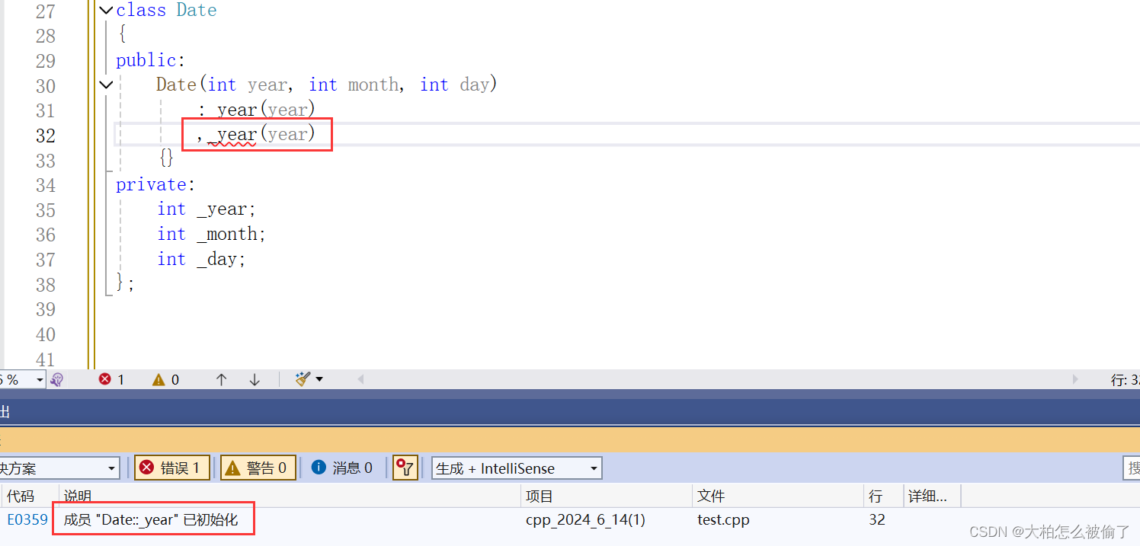Click the error list search box
Image resolution: width=1140 pixels, height=546 pixels.
(1132, 468)
